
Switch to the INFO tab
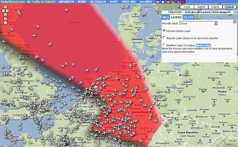(165, 17)
